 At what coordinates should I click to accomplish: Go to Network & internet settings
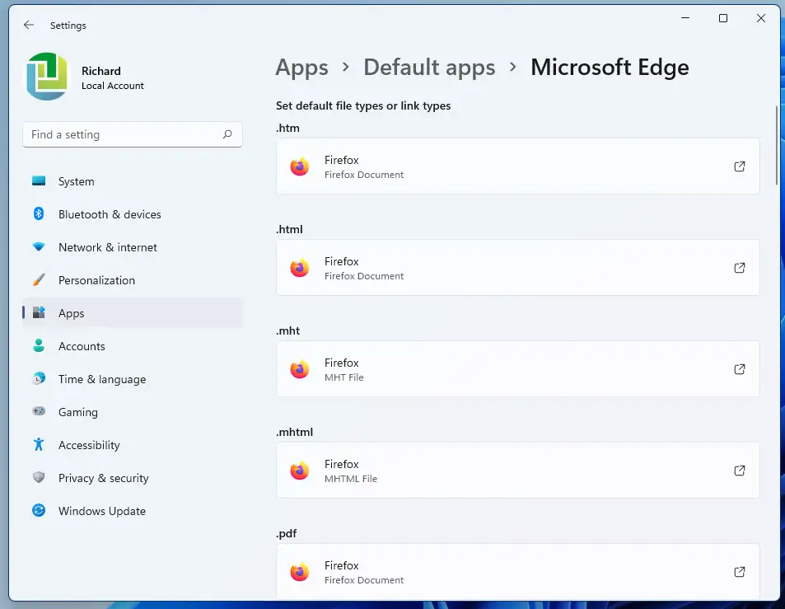coord(133,247)
